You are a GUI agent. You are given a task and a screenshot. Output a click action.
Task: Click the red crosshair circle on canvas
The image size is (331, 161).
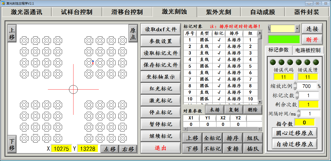73,89
